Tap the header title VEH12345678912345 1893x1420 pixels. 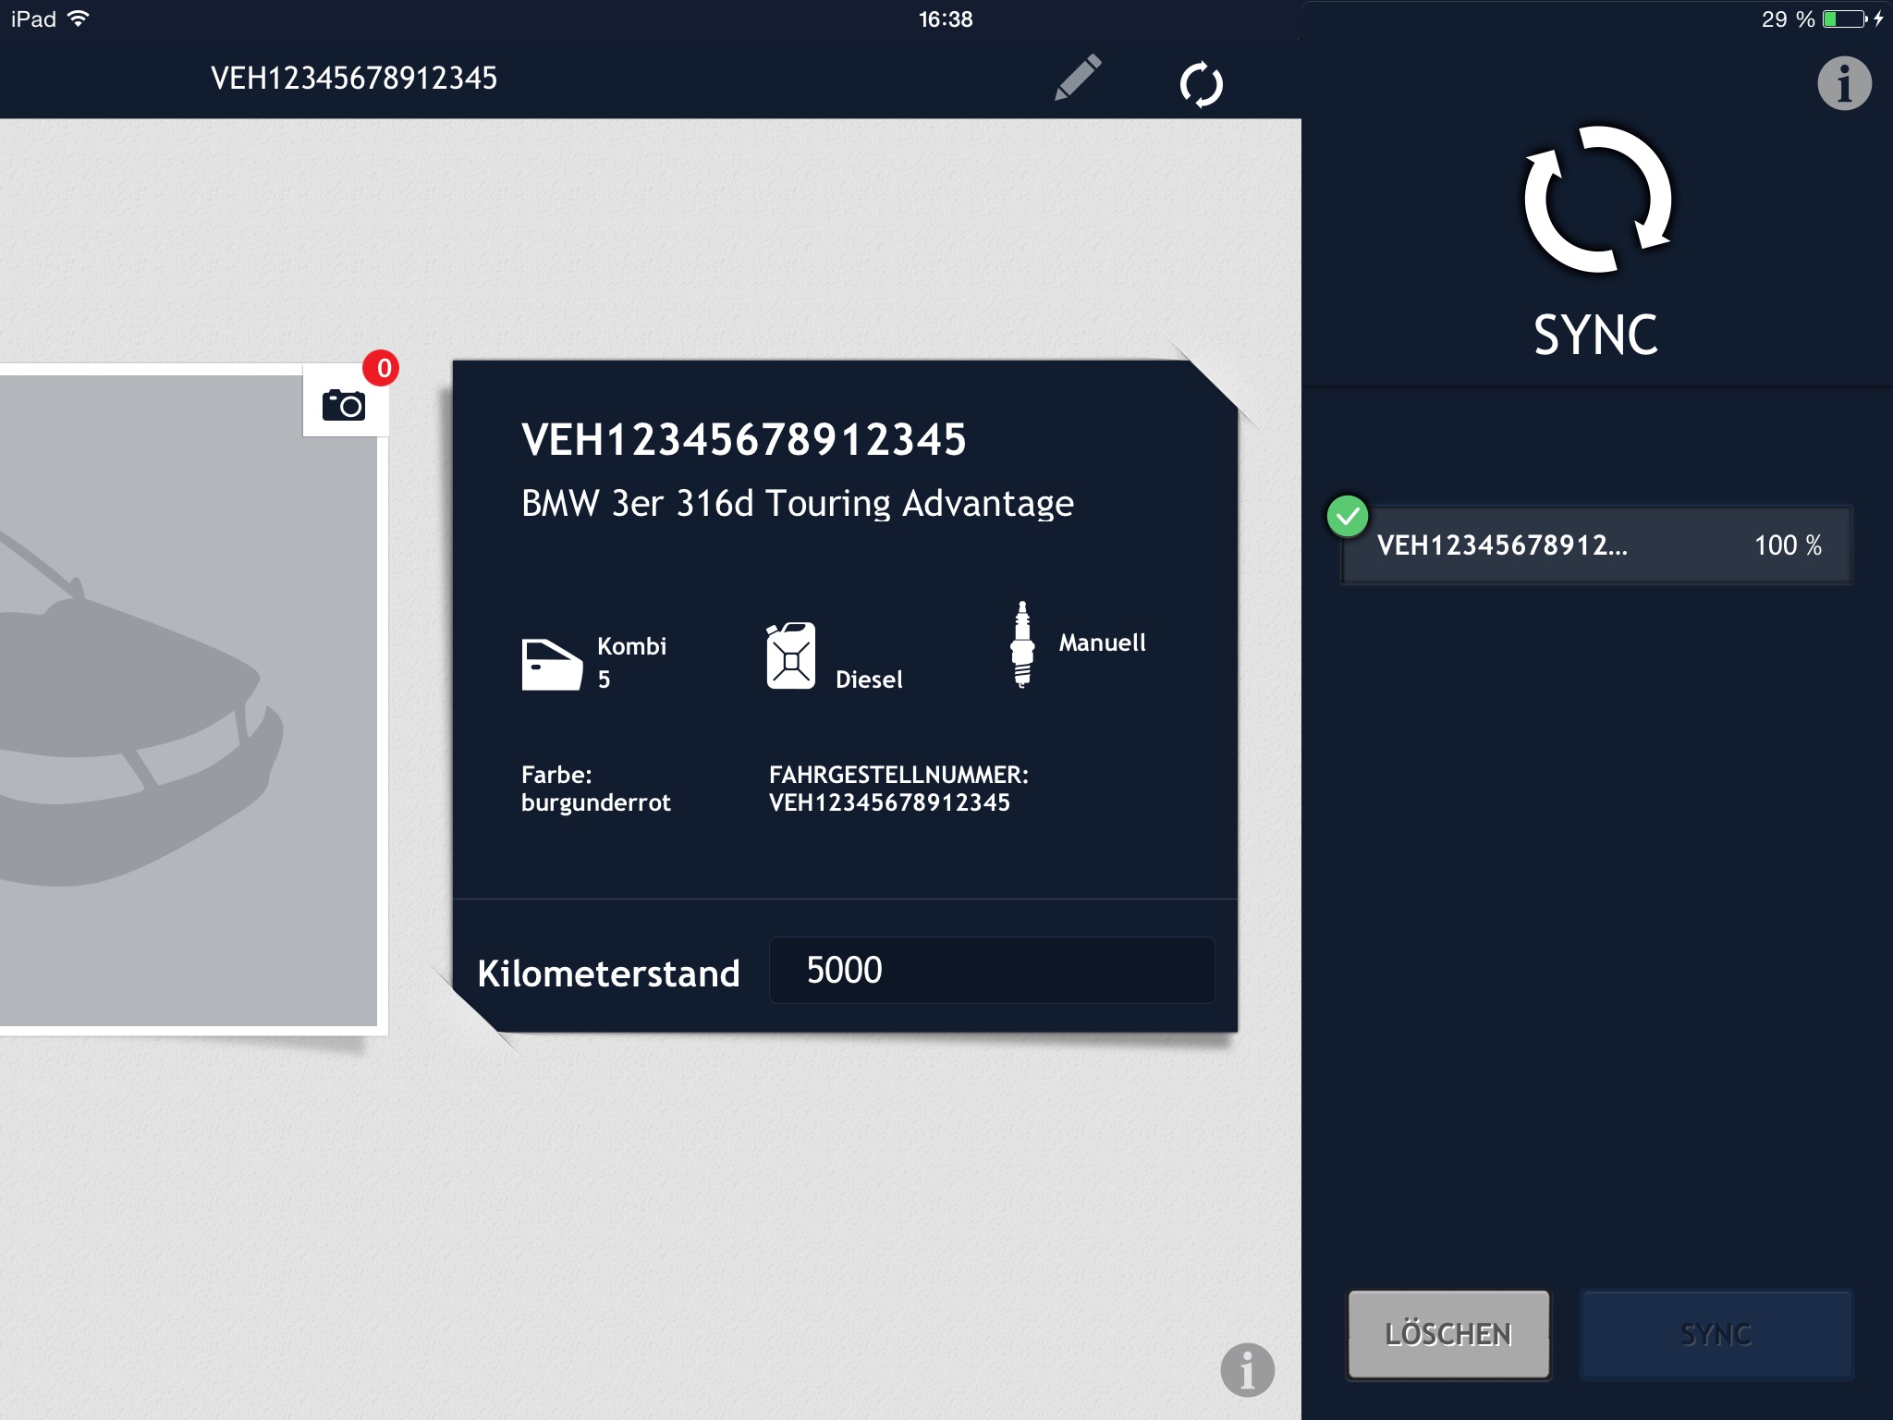(354, 79)
